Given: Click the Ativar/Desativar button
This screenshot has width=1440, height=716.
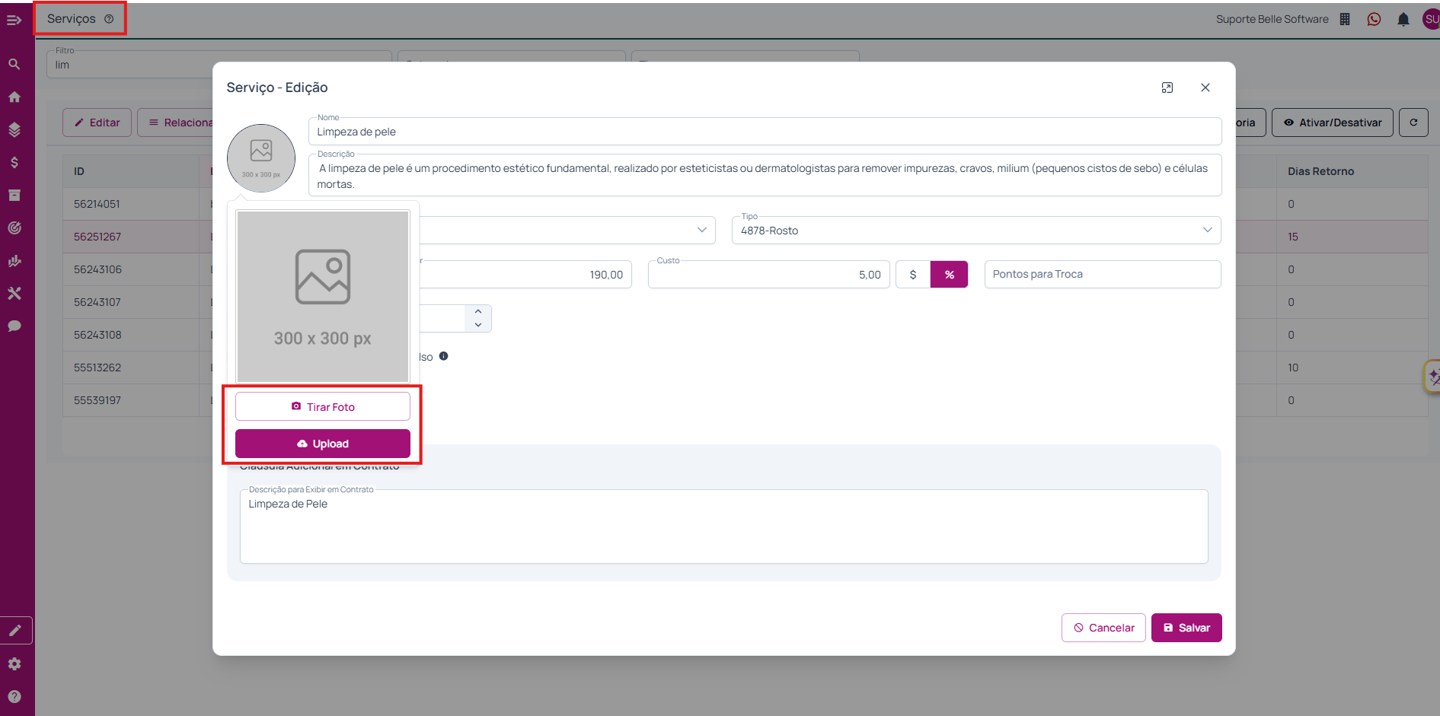Looking at the screenshot, I should [x=1332, y=123].
